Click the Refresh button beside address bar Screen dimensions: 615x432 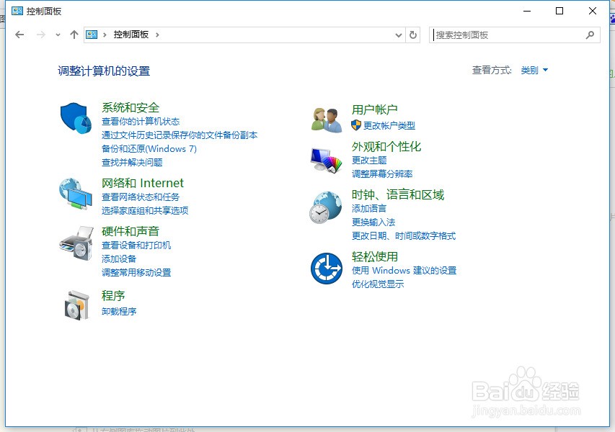pyautogui.click(x=413, y=35)
